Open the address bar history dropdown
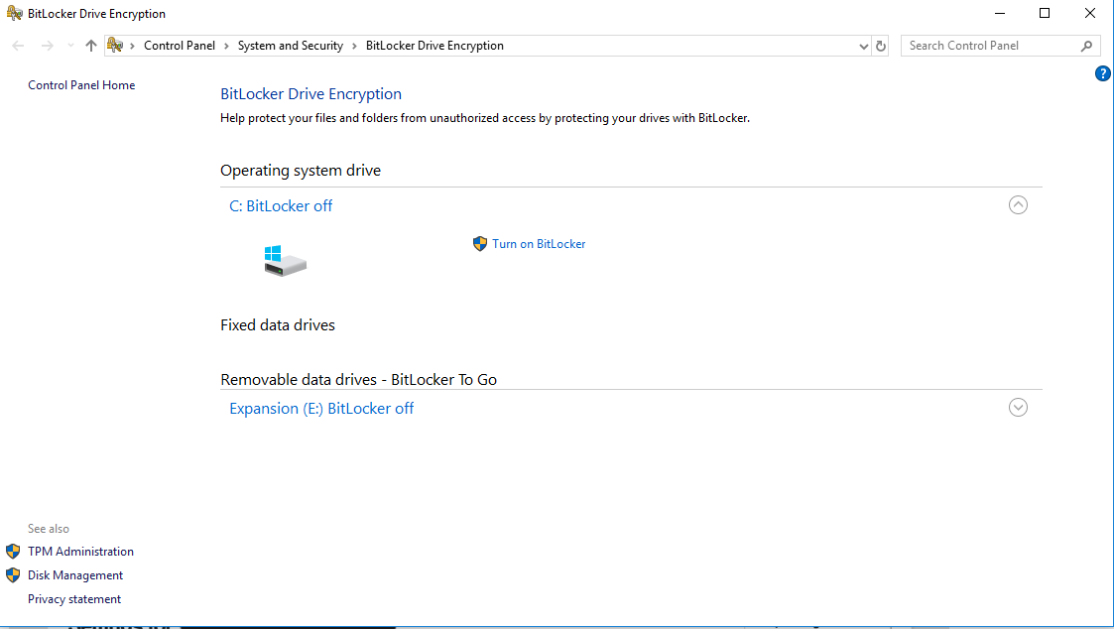Viewport: 1114px width, 629px height. tap(863, 46)
